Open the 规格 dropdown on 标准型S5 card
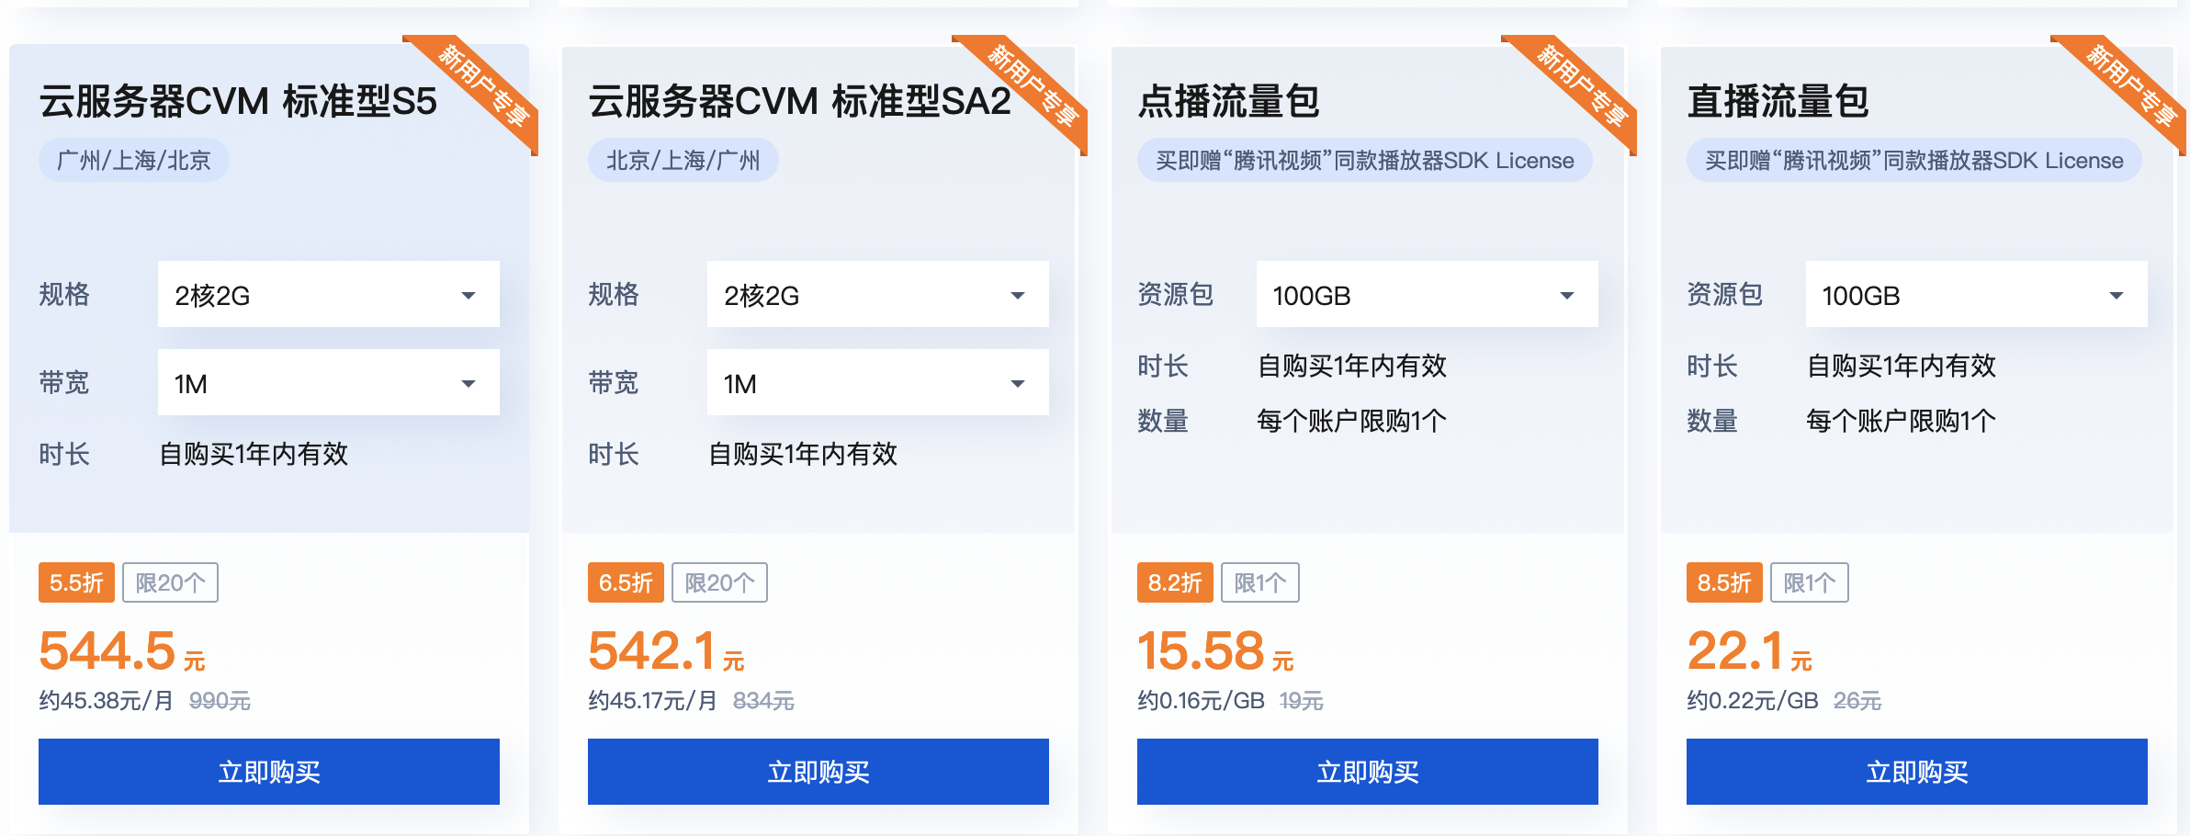This screenshot has height=836, width=2190. (326, 294)
